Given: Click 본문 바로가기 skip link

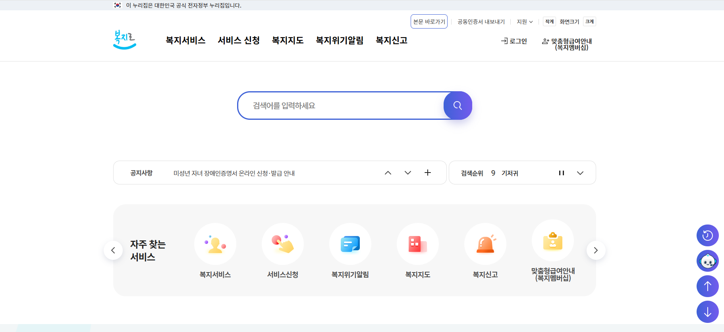Looking at the screenshot, I should click(429, 22).
